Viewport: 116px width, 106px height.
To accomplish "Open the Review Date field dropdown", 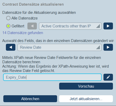I will [x=59, y=47].
